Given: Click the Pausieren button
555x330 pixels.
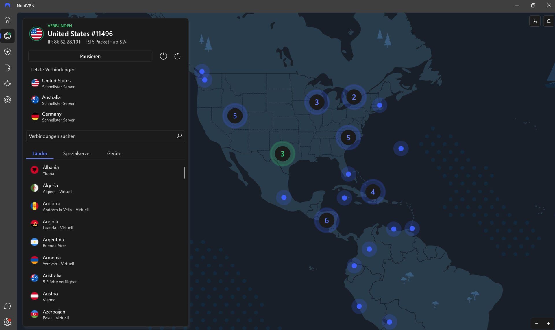Looking at the screenshot, I should [90, 56].
